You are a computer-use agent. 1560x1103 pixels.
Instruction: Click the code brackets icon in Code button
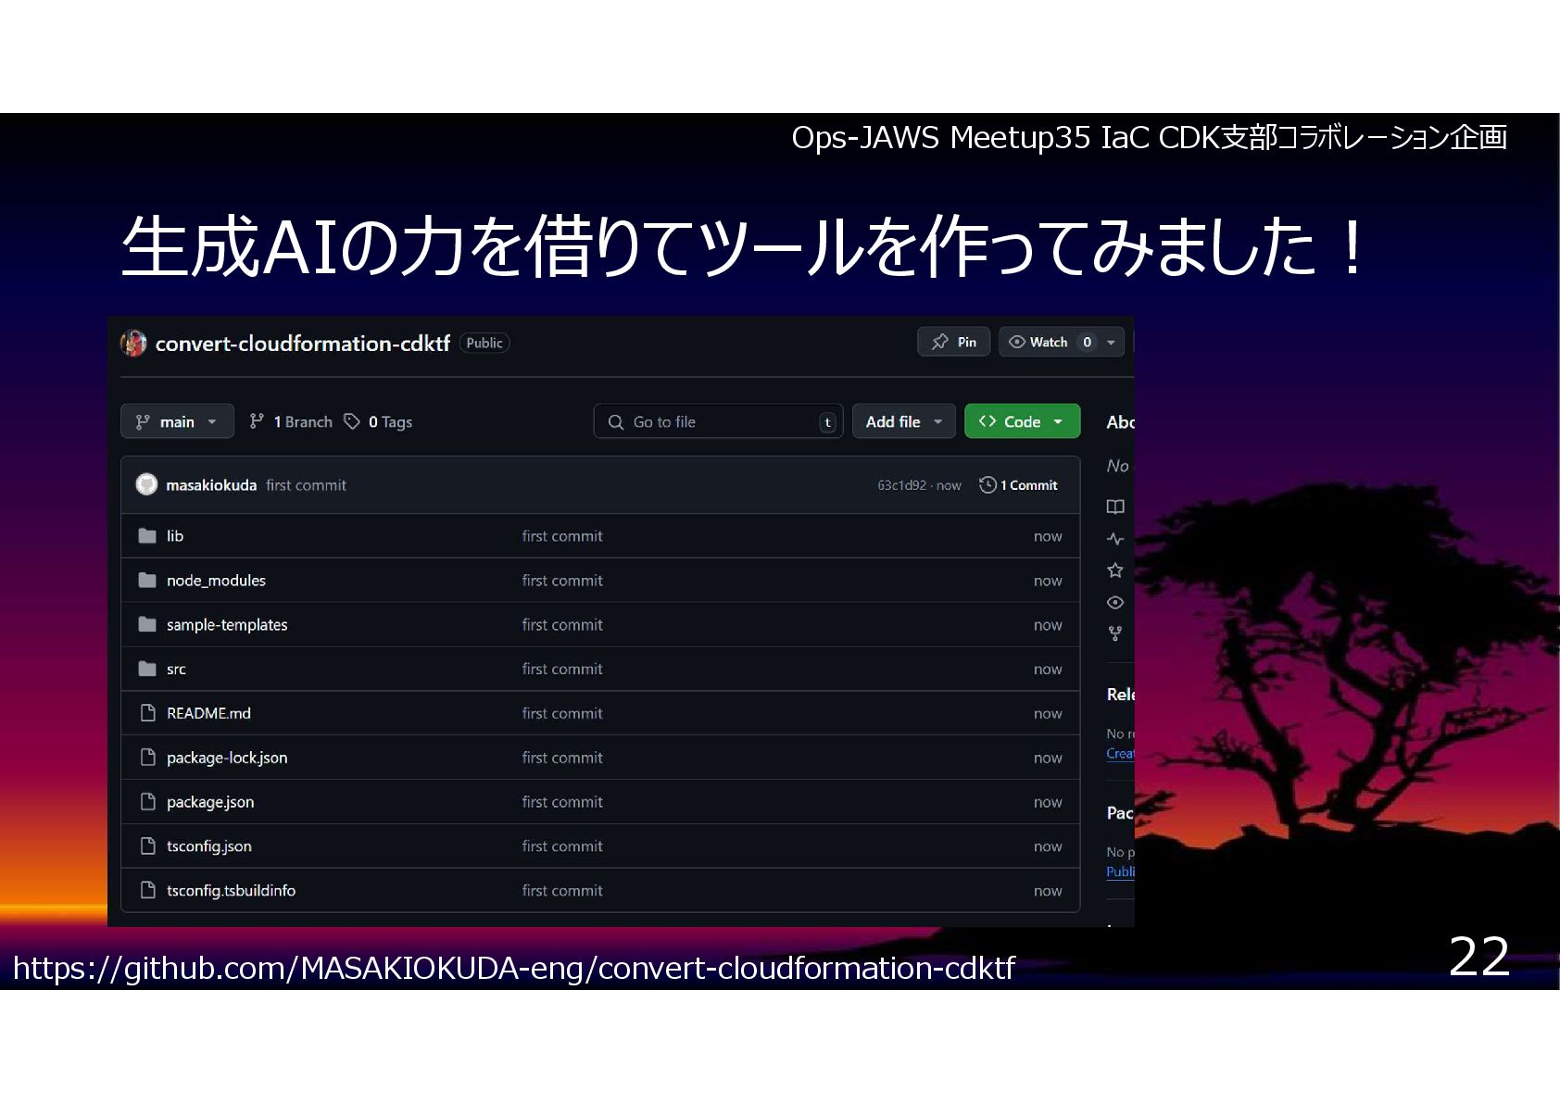(988, 421)
